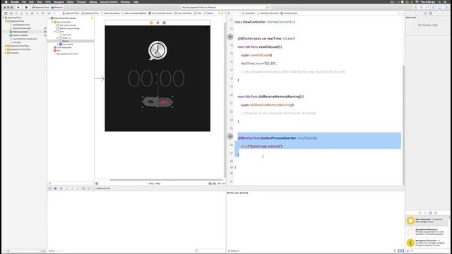
Task: Expand the SpeechyTimerUITests folder
Action: click(6, 49)
